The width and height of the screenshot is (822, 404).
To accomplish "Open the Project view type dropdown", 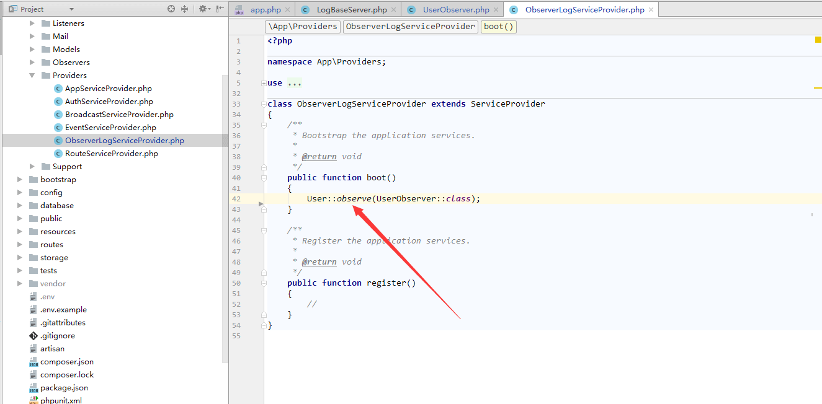I will (x=71, y=9).
